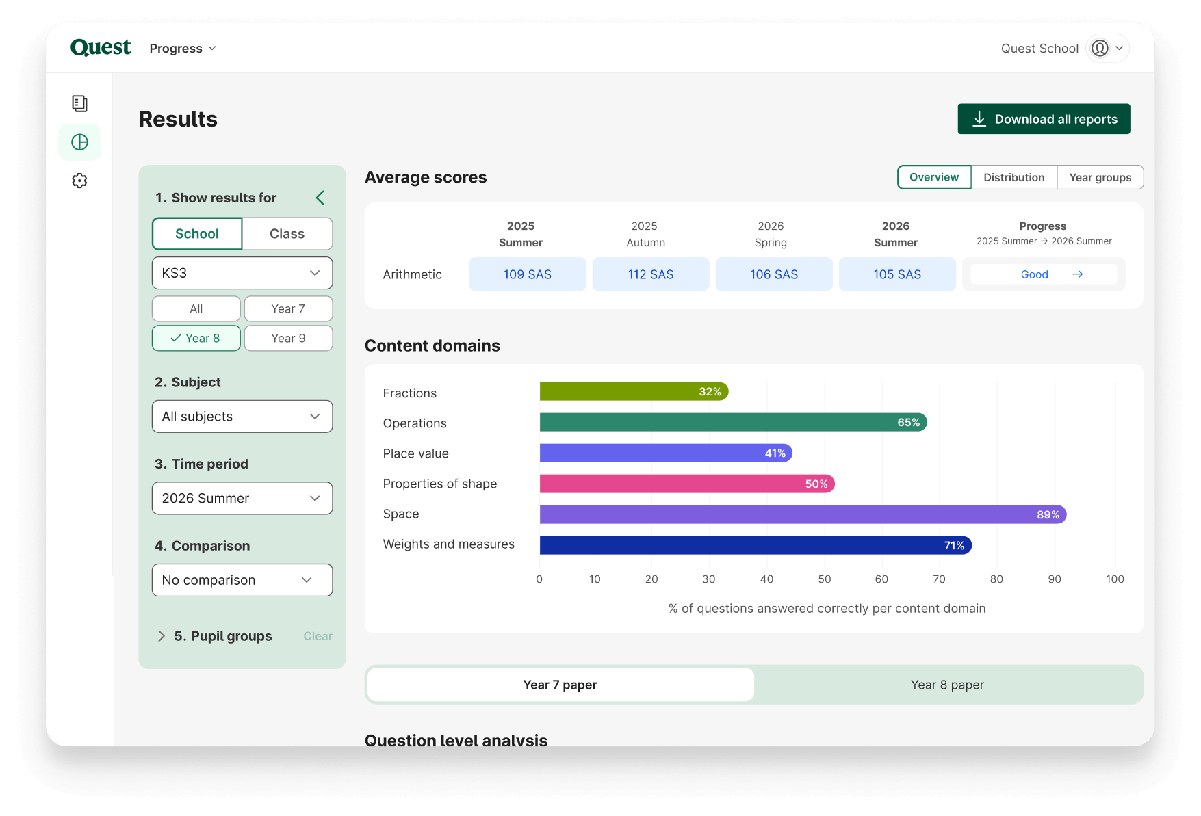
Task: Open the No comparison dropdown
Action: [x=242, y=580]
